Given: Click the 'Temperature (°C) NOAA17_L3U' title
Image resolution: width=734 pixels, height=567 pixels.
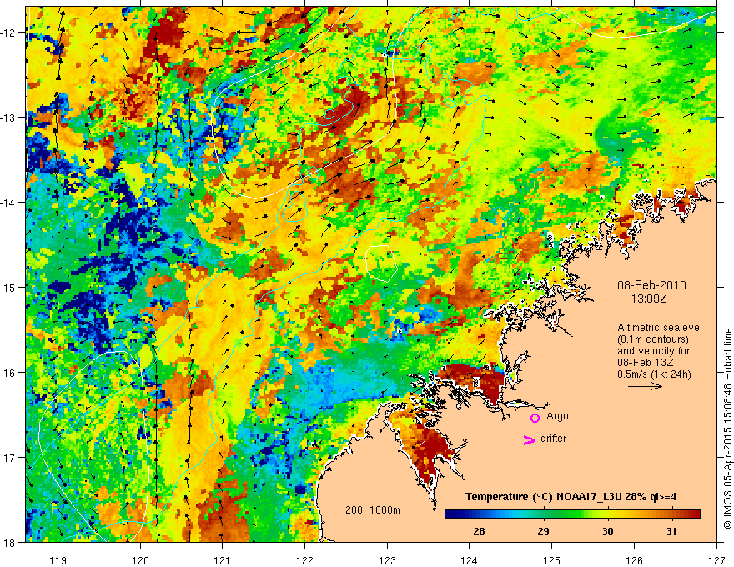Looking at the screenshot, I should (x=543, y=497).
